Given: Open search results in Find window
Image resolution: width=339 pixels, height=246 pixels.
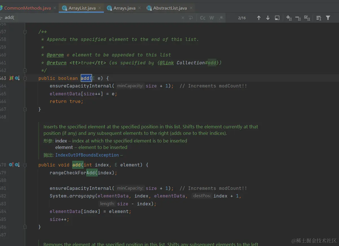Looking at the screenshot, I should pos(277,18).
